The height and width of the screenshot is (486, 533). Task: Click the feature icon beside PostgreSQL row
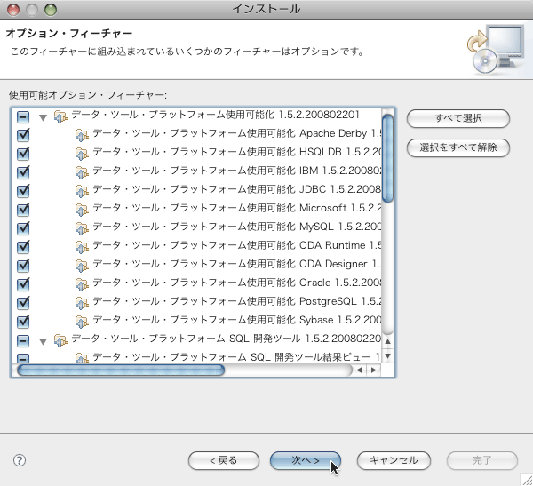point(82,303)
